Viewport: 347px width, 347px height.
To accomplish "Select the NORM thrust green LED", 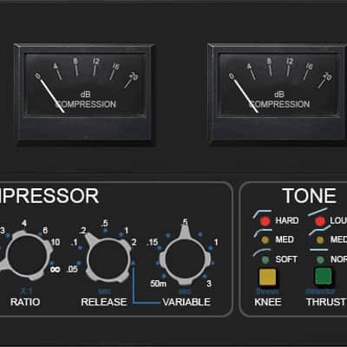I will pos(320,259).
